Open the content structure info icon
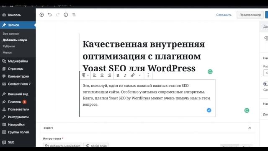This screenshot has height=151, width=268. click(x=66, y=15)
